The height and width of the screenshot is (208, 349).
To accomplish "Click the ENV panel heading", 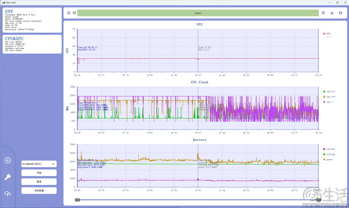I will pos(9,11).
